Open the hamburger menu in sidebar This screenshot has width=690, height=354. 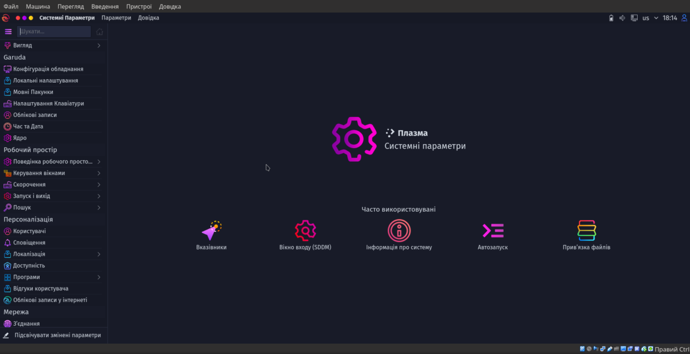tap(8, 32)
